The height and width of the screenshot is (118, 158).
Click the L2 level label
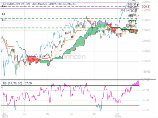4,6
